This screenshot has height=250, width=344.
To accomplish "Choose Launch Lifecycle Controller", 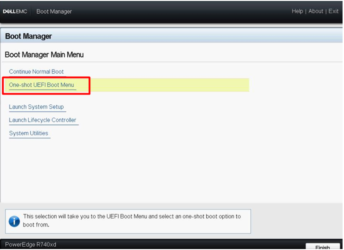I will click(42, 120).
